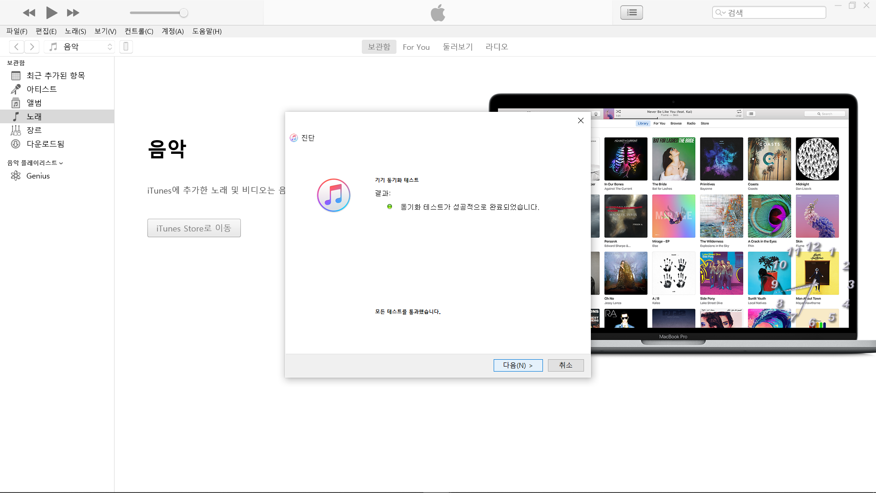Image resolution: width=876 pixels, height=493 pixels.
Task: Select 아티스트 in sidebar
Action: click(x=57, y=89)
